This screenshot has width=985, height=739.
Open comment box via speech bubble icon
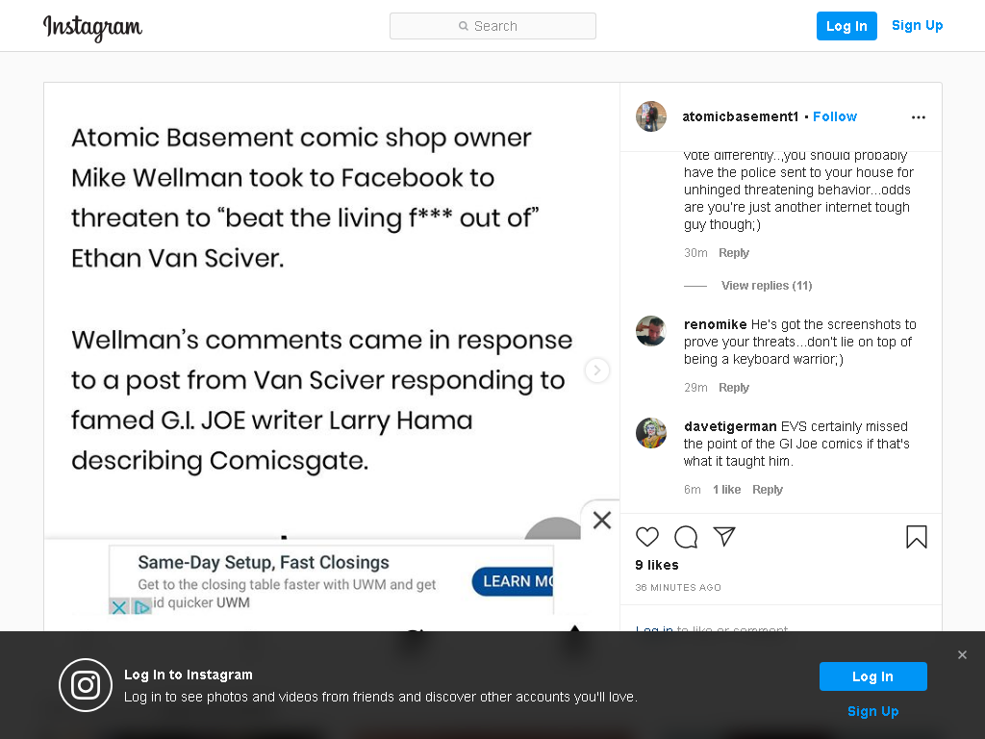click(x=685, y=537)
